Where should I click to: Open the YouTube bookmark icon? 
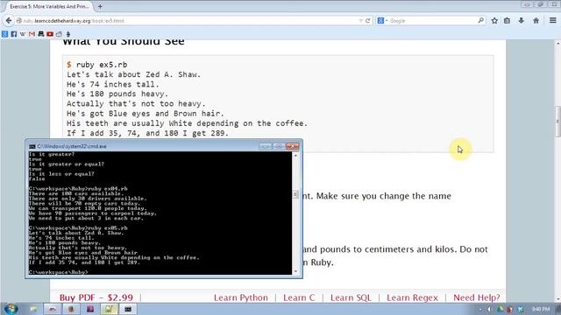click(50, 34)
